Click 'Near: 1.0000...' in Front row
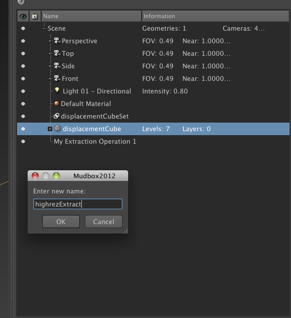The height and width of the screenshot is (318, 291). tap(207, 79)
